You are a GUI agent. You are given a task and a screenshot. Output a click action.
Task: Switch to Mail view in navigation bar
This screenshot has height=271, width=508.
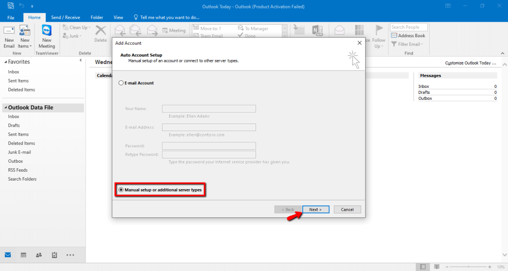8,255
